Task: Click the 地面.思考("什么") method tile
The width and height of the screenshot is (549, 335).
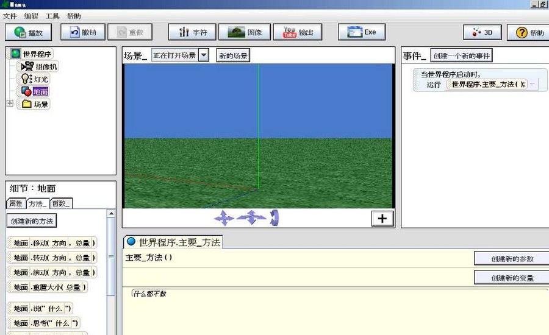Action: [44, 323]
